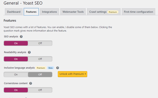The image size is (158, 98).
Task: Open the Crawl settings tab
Action: point(104,12)
